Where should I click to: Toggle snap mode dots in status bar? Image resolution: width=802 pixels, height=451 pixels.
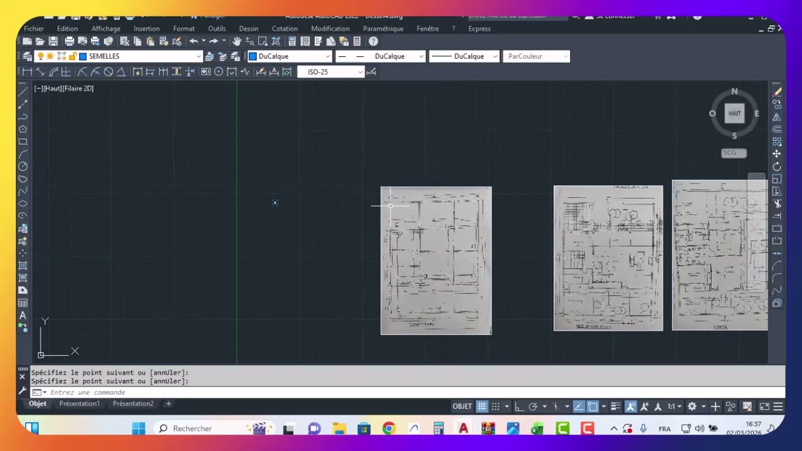pyautogui.click(x=496, y=407)
